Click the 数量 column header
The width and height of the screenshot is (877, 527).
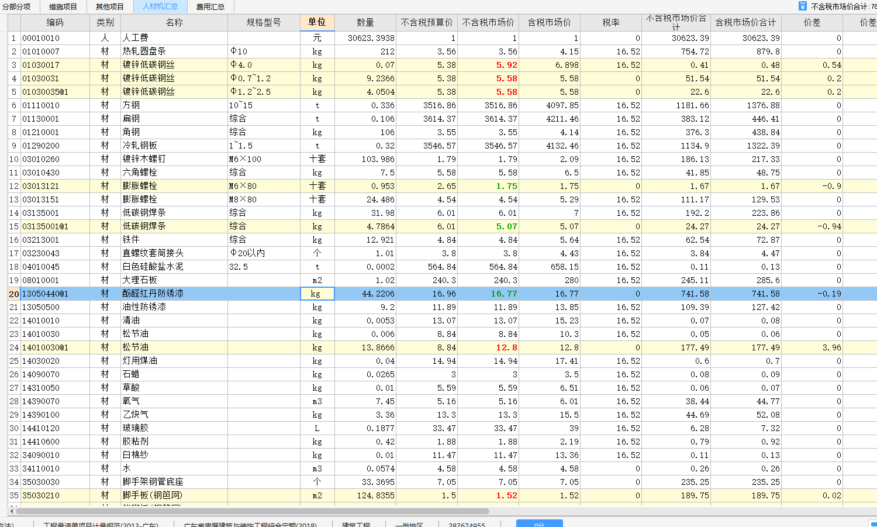click(365, 22)
